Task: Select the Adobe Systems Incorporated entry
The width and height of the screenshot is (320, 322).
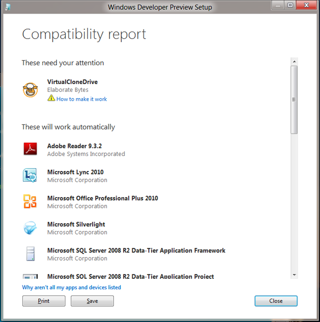Action: click(x=86, y=154)
